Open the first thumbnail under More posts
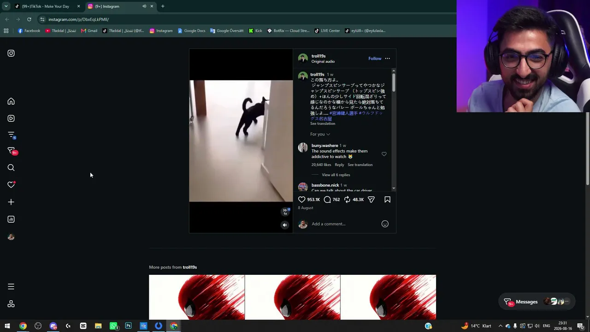590x332 pixels. click(197, 297)
